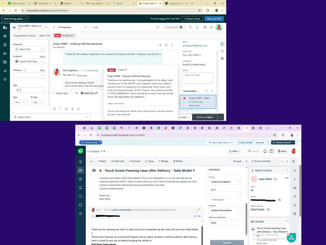The width and height of the screenshot is (326, 245).
Task: Click Freshdesk Merge button
Action: pos(163,161)
